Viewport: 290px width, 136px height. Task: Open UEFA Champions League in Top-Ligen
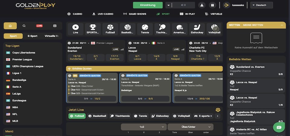coord(28,66)
